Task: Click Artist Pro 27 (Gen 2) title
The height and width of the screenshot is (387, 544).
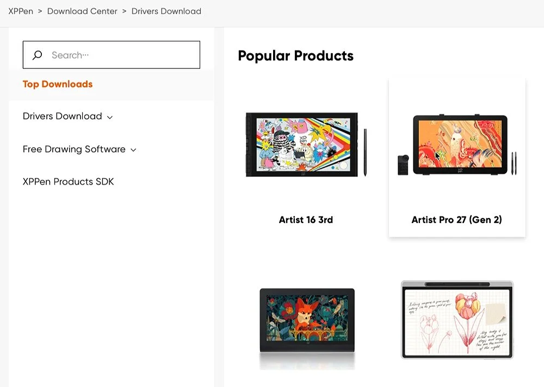Action: click(456, 219)
